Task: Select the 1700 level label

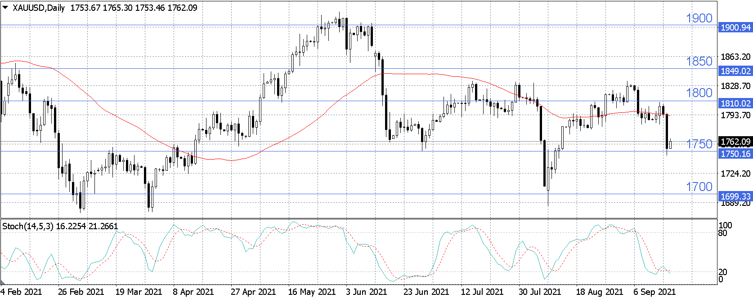Action: coord(699,187)
